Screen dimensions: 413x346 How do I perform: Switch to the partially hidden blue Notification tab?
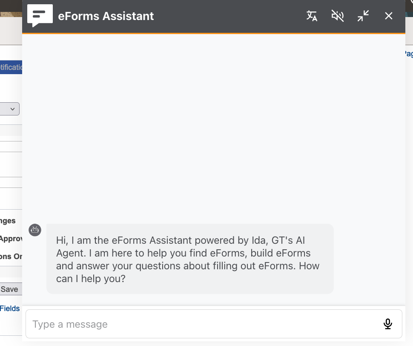pyautogui.click(x=11, y=67)
